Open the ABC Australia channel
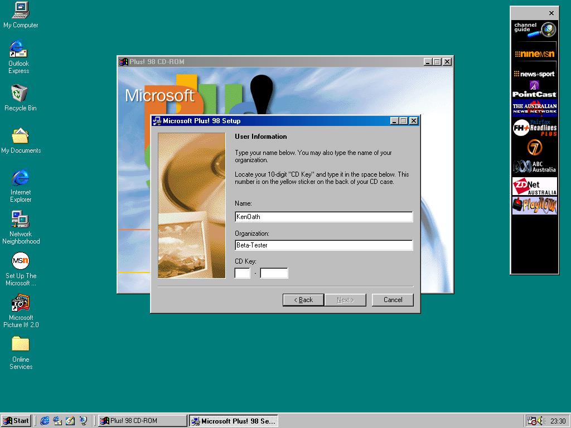Screen dimensions: 571x428 click(x=534, y=167)
